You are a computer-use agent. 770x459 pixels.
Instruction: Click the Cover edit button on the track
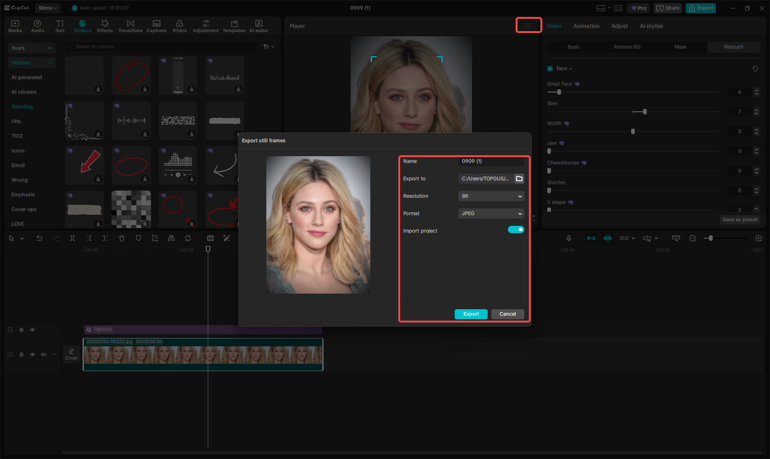click(71, 354)
